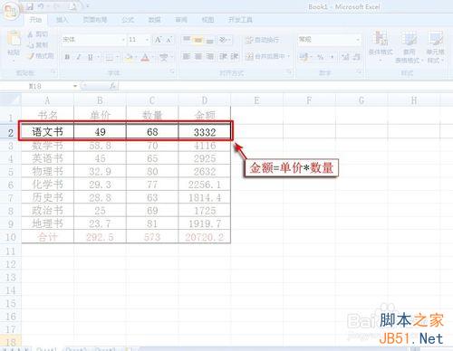The image size is (453, 351).
Task: Open the alignment 对齐方式 group dialog launcher
Action: click(x=289, y=71)
